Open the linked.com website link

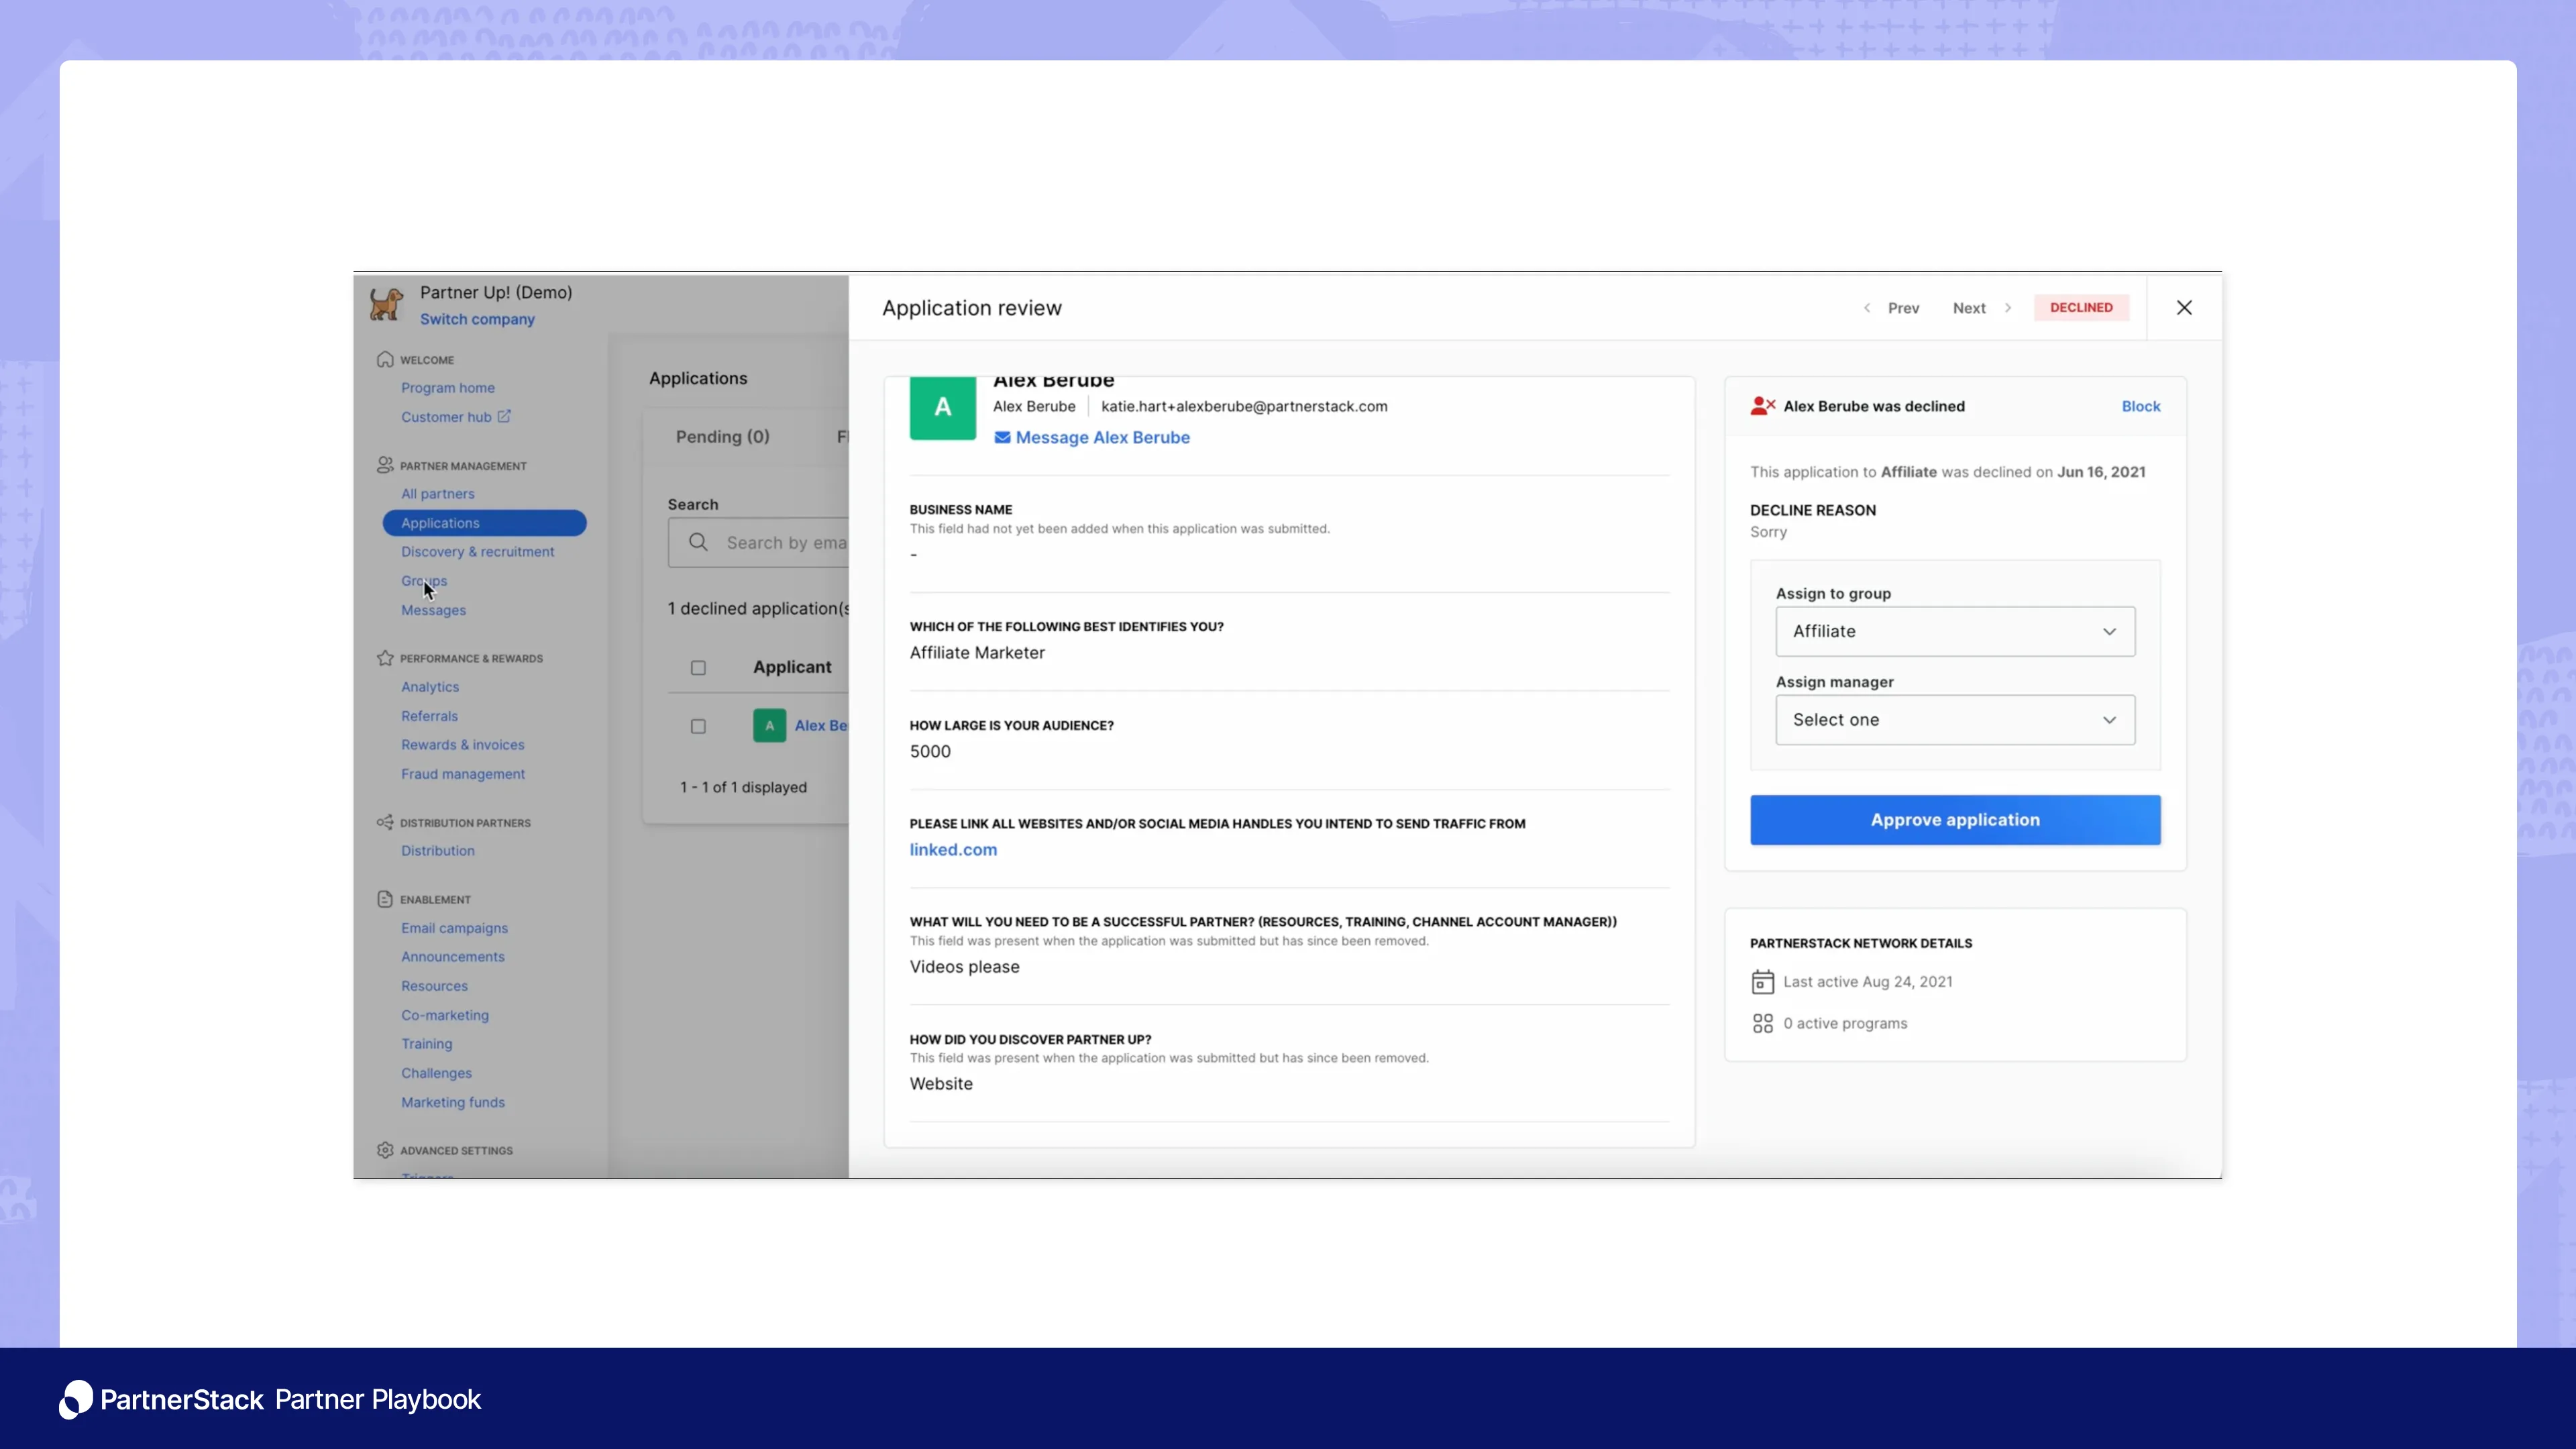click(952, 849)
